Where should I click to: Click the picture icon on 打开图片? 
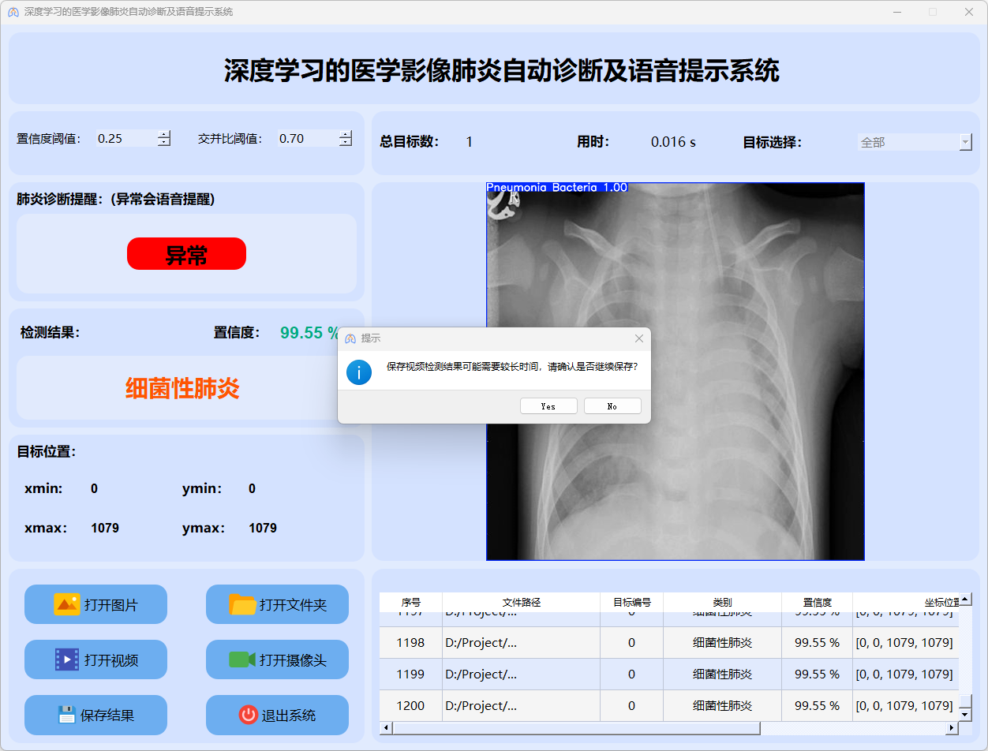coord(66,604)
